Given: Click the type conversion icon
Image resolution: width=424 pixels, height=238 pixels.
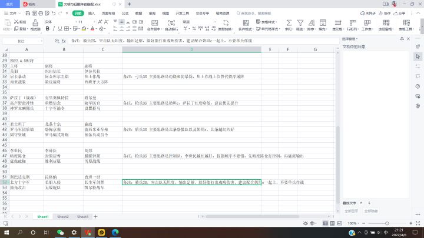Looking at the screenshot, I should point(226,23).
